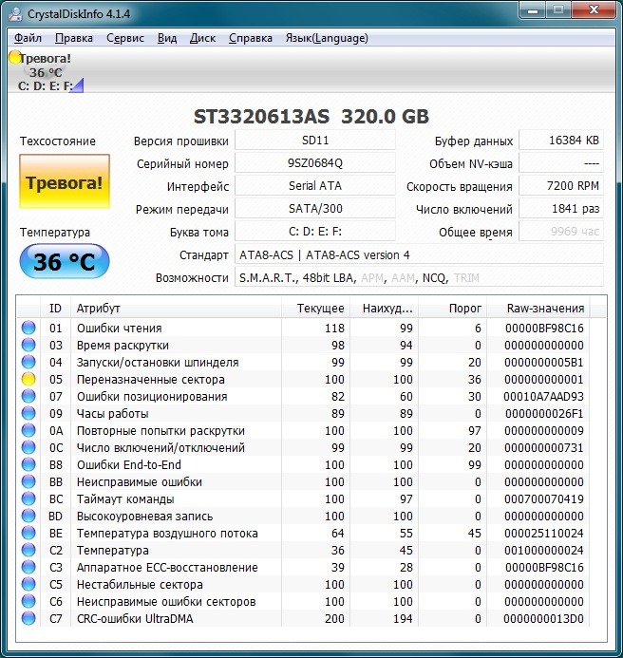Click the features field S.M.A.R.T., 48bit LBA

(x=419, y=277)
